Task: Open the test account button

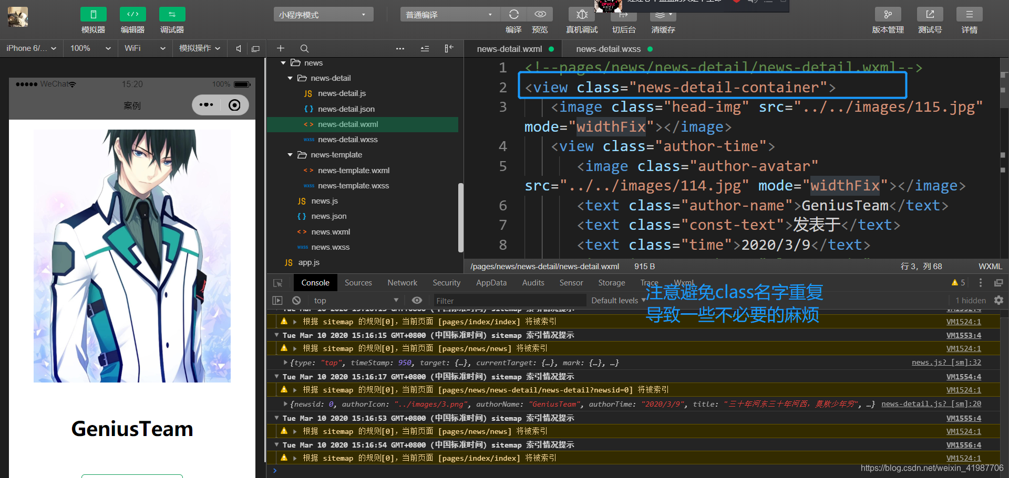Action: [930, 14]
